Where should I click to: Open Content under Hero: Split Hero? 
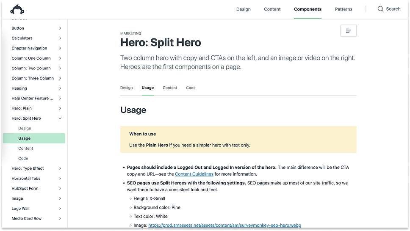pyautogui.click(x=25, y=148)
